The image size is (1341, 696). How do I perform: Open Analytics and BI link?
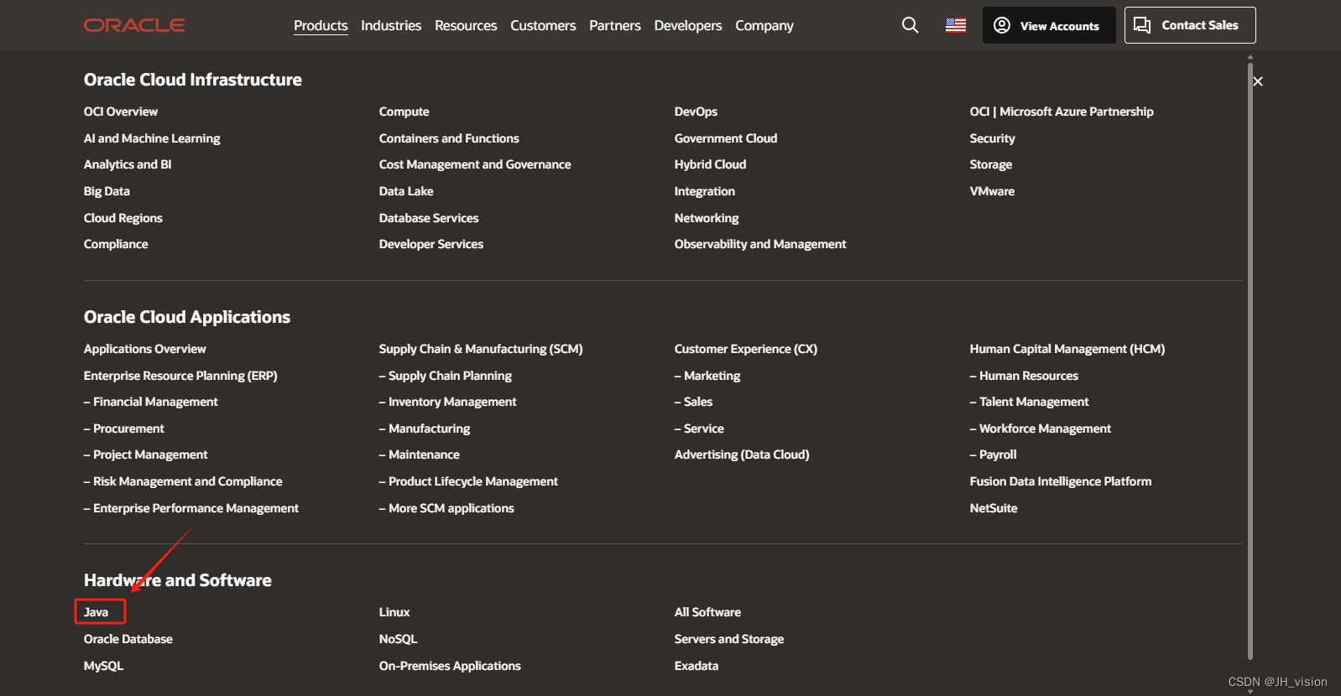point(128,164)
